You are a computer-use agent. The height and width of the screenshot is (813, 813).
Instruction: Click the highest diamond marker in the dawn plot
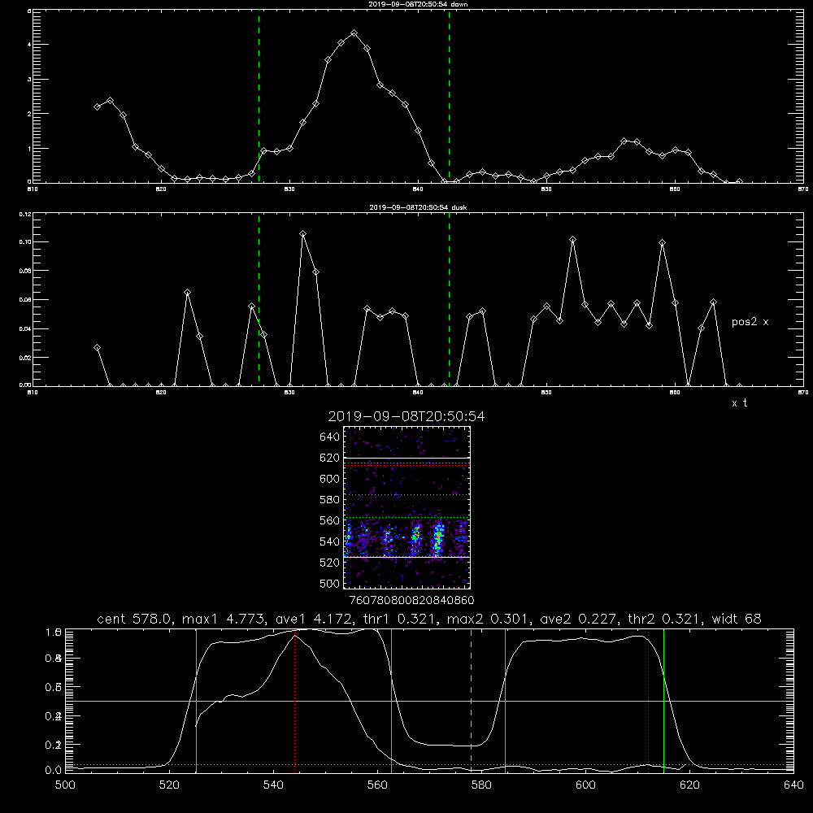click(354, 33)
